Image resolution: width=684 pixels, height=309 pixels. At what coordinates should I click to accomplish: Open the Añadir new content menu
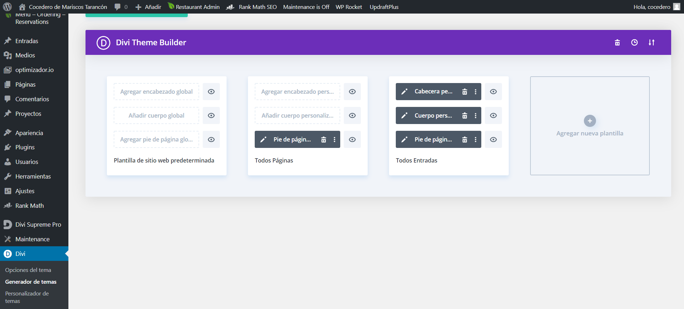coord(148,7)
